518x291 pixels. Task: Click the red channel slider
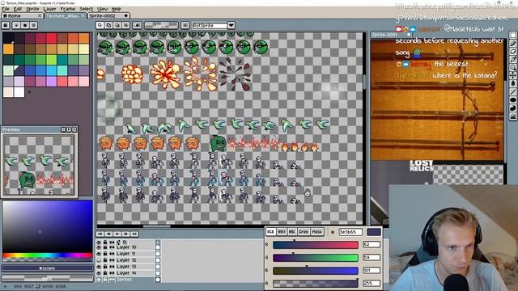[x=316, y=245]
